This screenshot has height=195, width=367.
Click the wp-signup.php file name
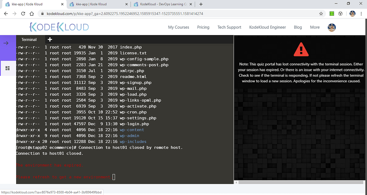[x=135, y=83]
